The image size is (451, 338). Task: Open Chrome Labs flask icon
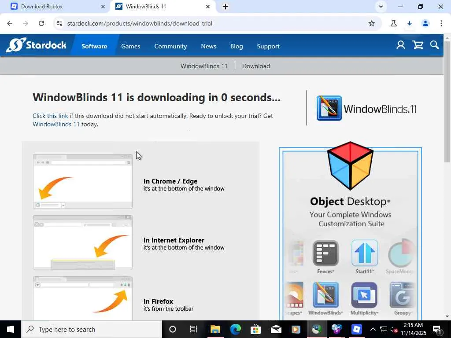(393, 23)
